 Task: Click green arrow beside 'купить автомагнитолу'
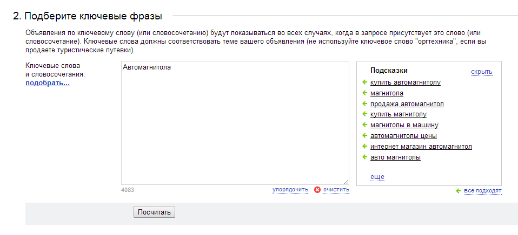(x=365, y=82)
